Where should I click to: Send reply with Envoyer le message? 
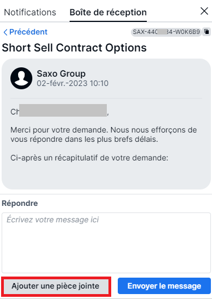pos(164,286)
